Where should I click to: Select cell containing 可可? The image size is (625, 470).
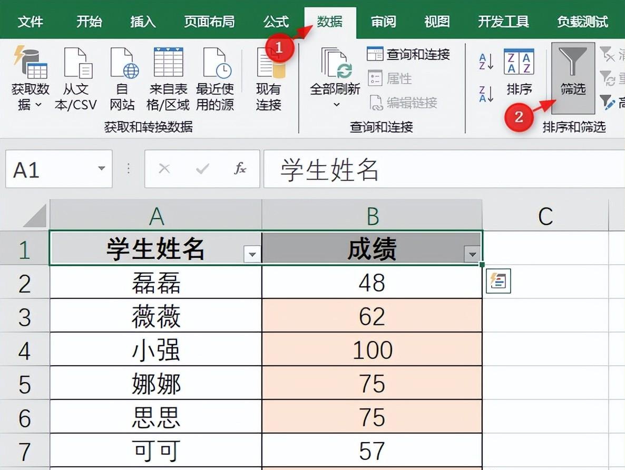click(156, 451)
